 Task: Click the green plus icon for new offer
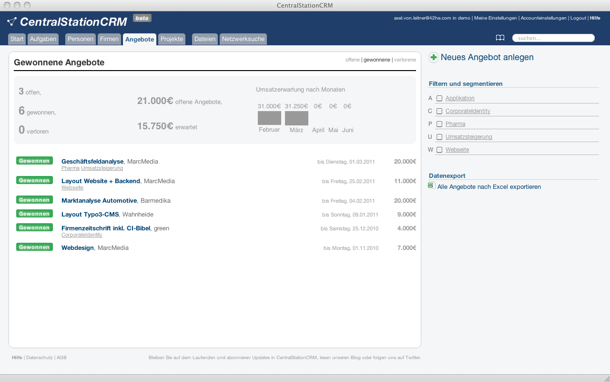point(433,57)
